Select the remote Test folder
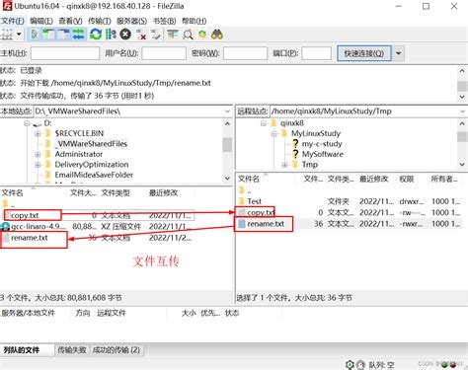Image resolution: width=468 pixels, height=370 pixels. tap(255, 201)
